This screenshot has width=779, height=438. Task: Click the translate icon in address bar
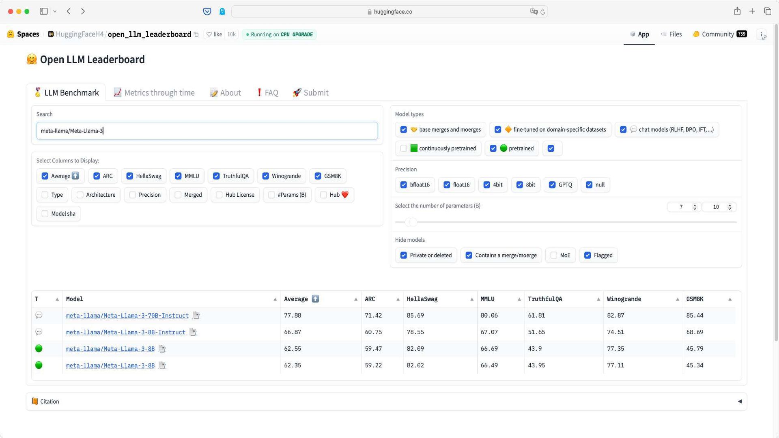pyautogui.click(x=534, y=11)
